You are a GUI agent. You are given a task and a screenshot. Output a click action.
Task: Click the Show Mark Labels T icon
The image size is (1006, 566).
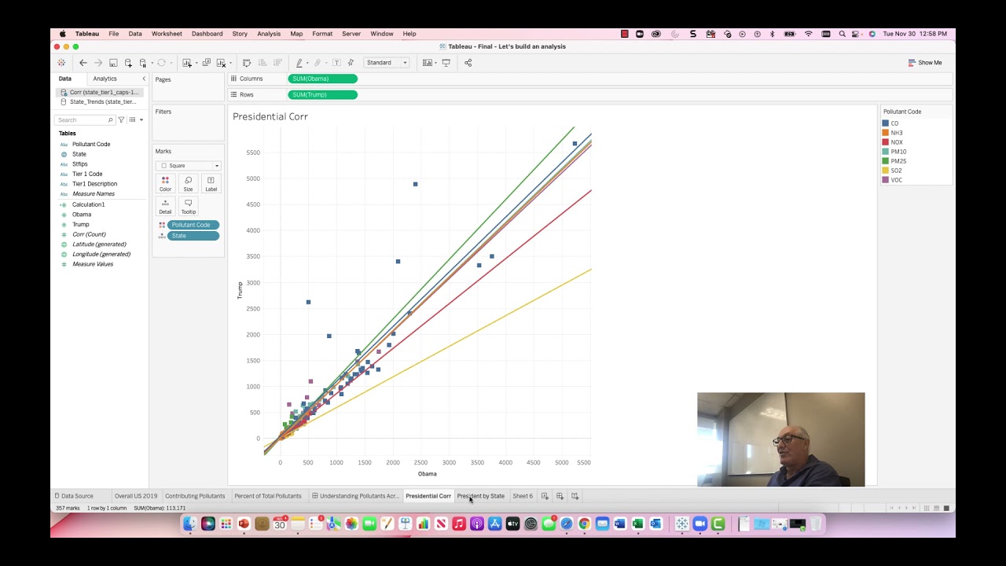click(336, 63)
